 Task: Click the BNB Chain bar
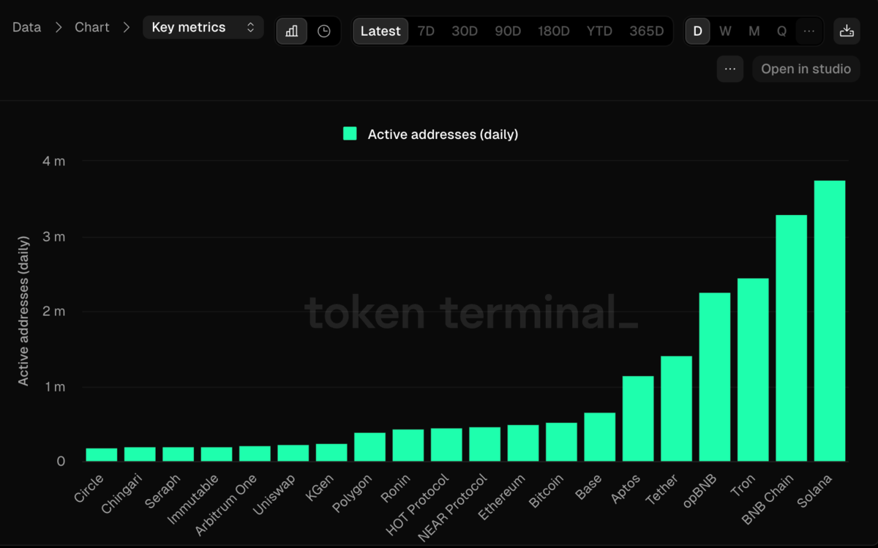tap(791, 338)
